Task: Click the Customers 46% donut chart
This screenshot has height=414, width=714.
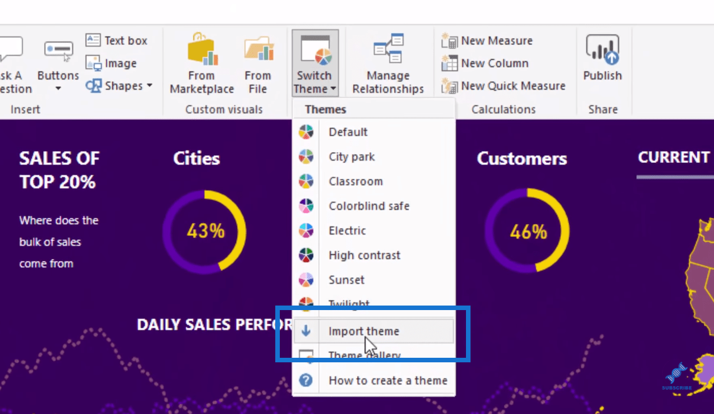Action: pos(527,231)
